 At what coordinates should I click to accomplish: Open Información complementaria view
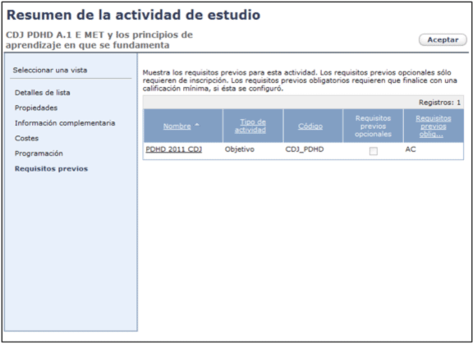coord(65,123)
